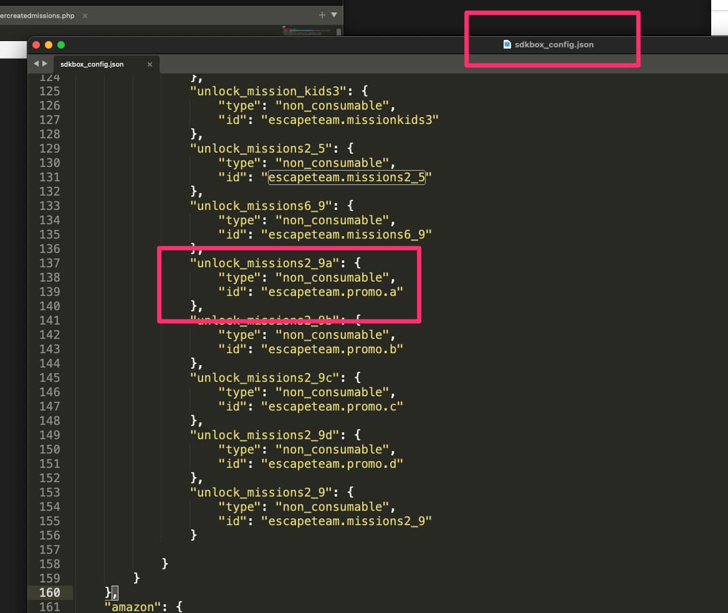Switch to the sdkbox_config.json tab
This screenshot has height=613, width=728.
92,64
